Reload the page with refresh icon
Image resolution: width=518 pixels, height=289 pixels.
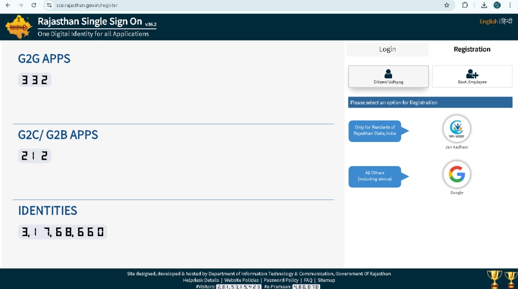[34, 5]
